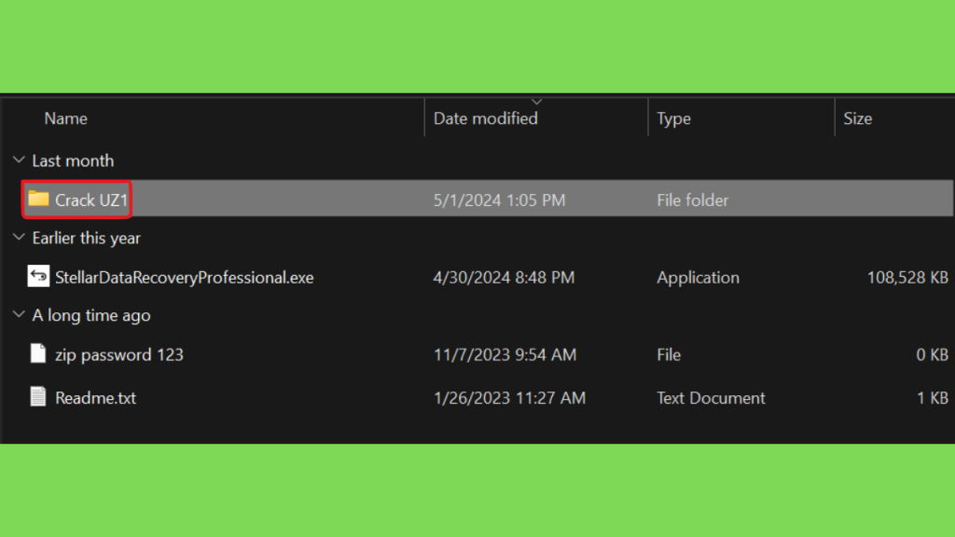Click the 5/1/2024 1:05 PM date cell
Screen dimensions: 955x537
coord(500,200)
